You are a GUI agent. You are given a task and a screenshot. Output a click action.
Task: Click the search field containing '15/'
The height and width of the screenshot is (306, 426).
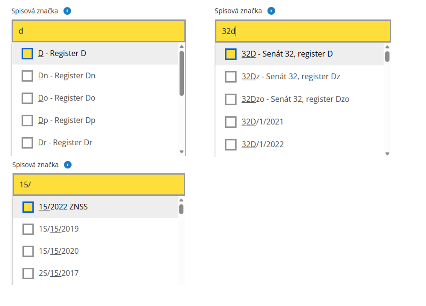99,185
